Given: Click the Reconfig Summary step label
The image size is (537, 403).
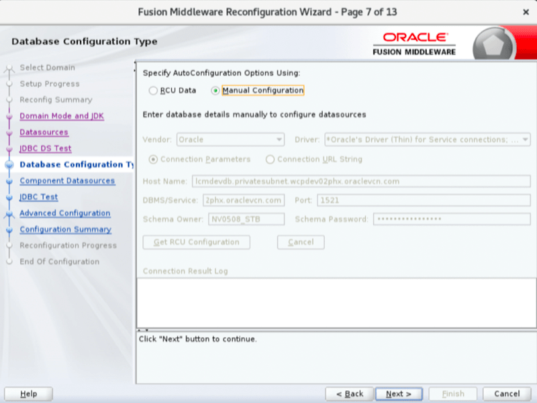Looking at the screenshot, I should pos(56,100).
